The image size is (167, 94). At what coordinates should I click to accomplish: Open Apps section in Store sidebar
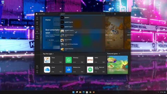click(37, 23)
